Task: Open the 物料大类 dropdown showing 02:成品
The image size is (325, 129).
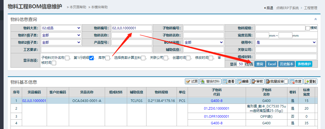Action: (61, 28)
